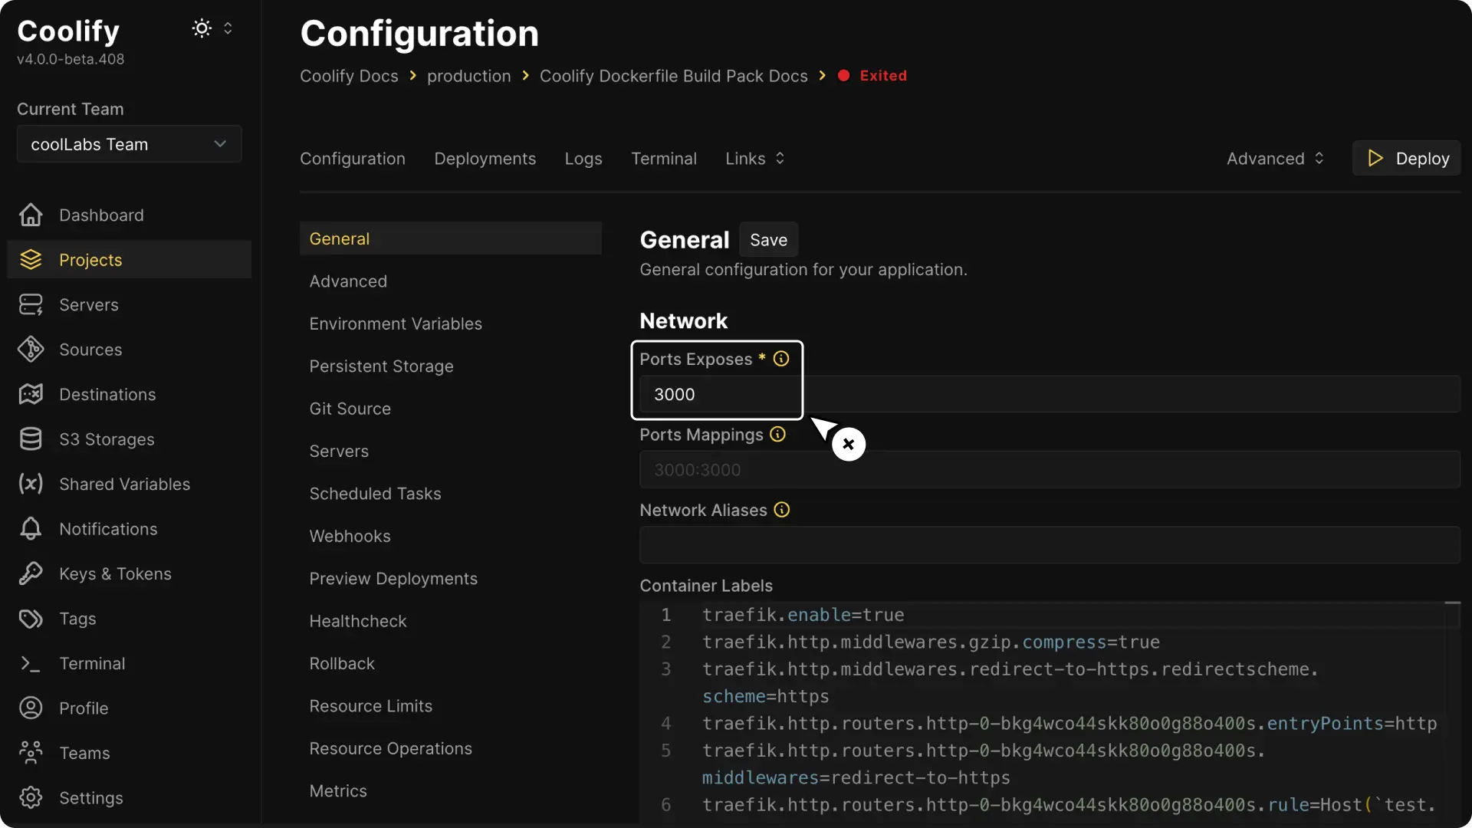Open the Advanced selector near Deploy
Screen dimensions: 1472x828
coord(1319,158)
